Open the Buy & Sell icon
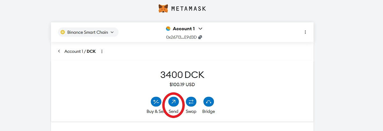Viewport: 383px width, 131px height. tap(156, 102)
